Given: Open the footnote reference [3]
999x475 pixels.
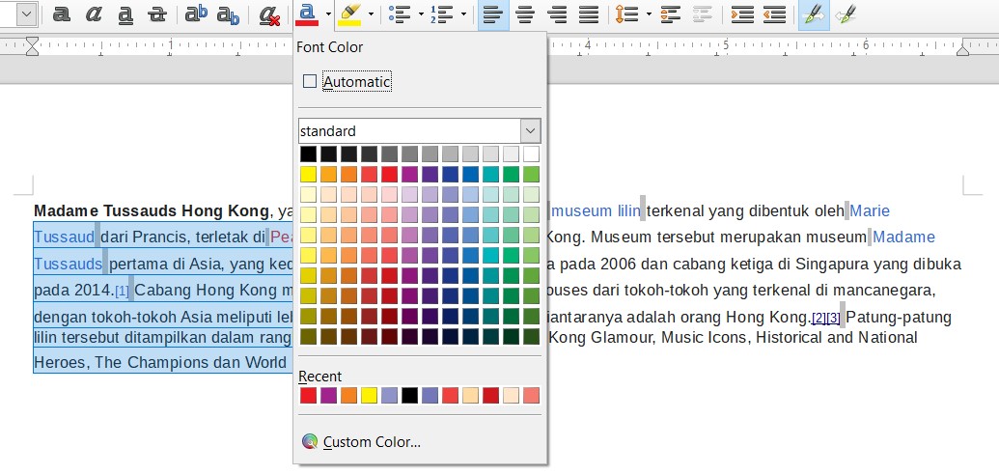Looking at the screenshot, I should pos(833,318).
